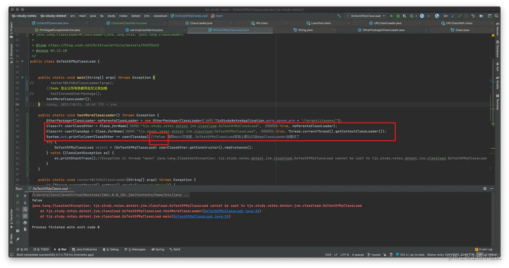Click Git Commit green checkmark
Viewport: 509px width, 268px height.
point(460,16)
